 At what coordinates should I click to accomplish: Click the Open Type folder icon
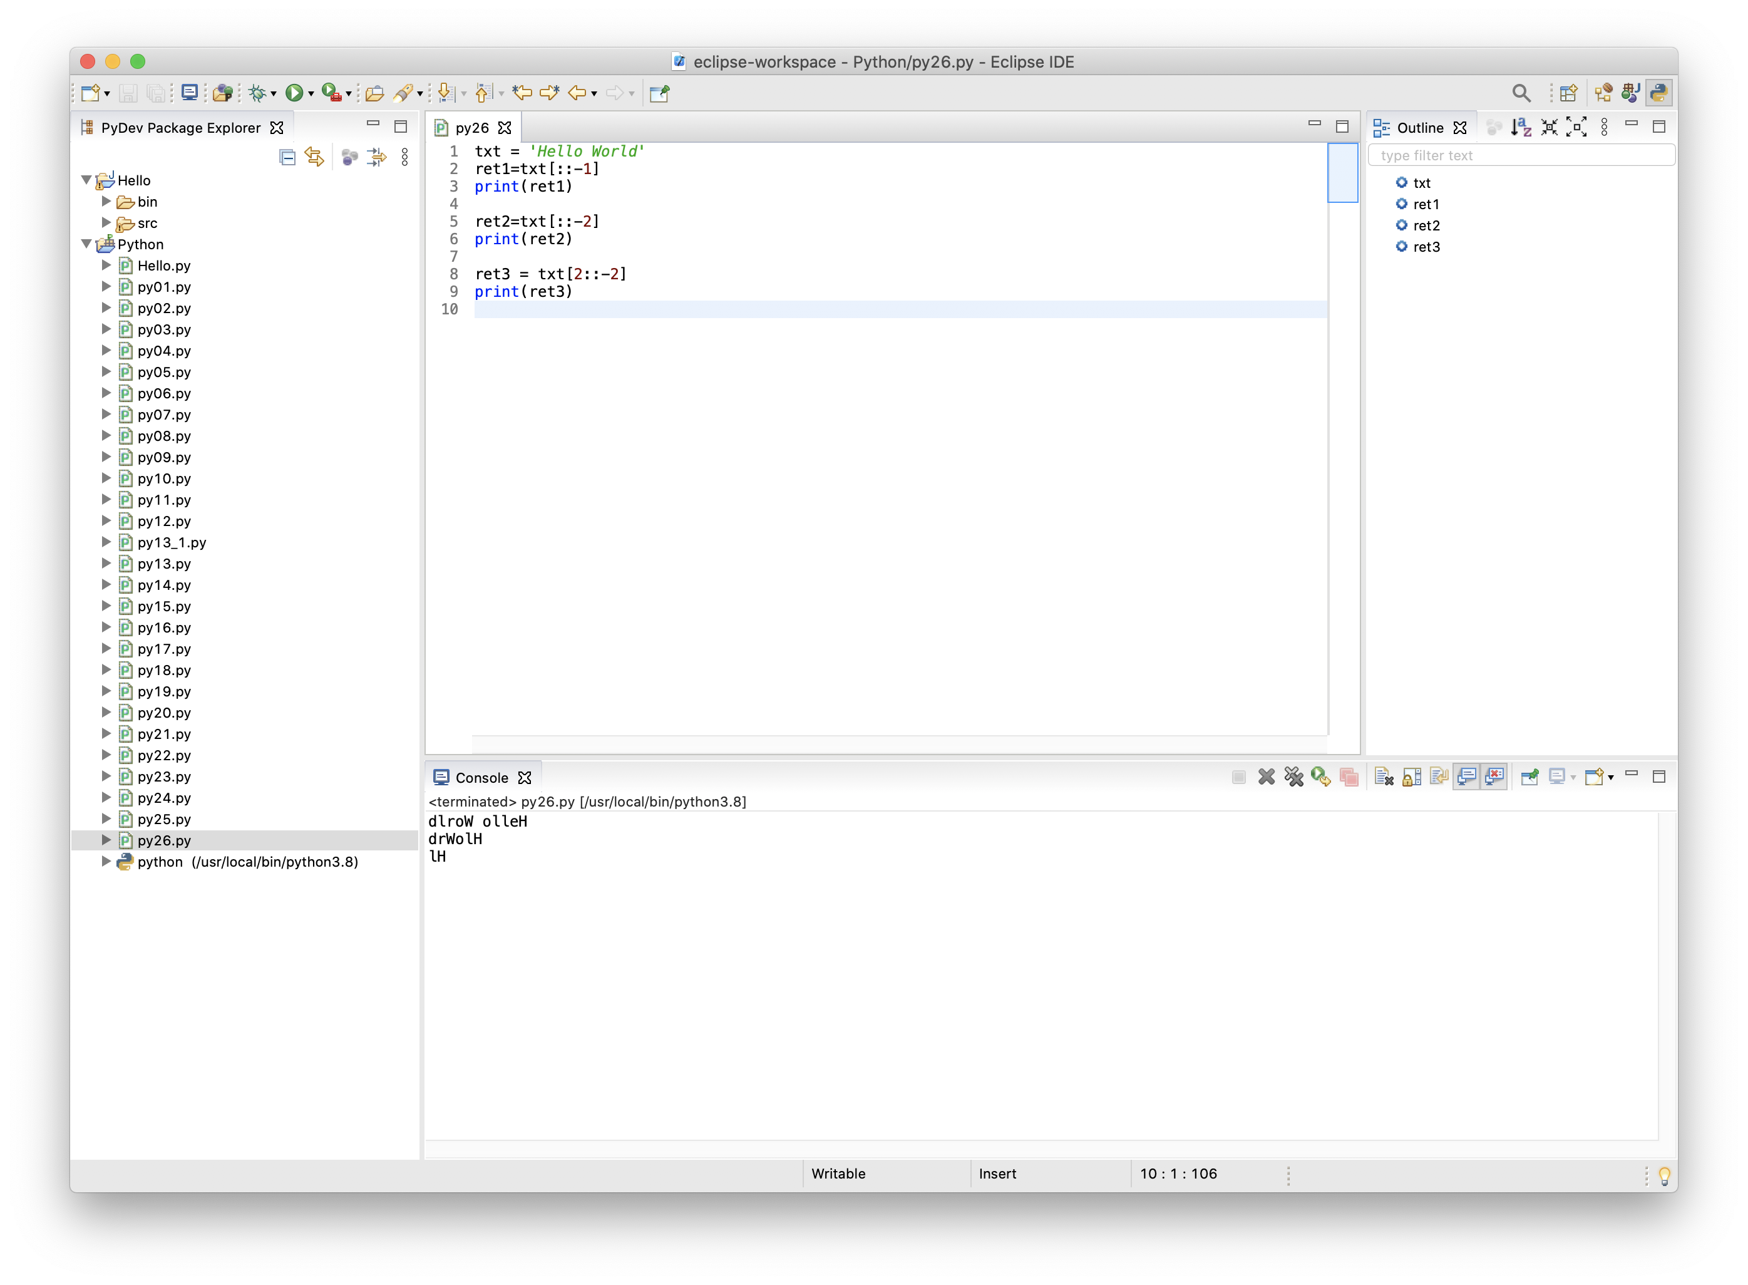[375, 93]
